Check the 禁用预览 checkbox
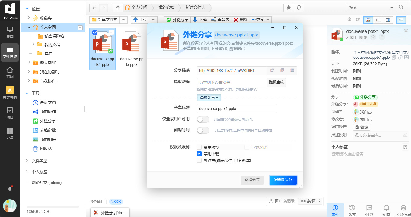This screenshot has width=411, height=217. [199, 147]
